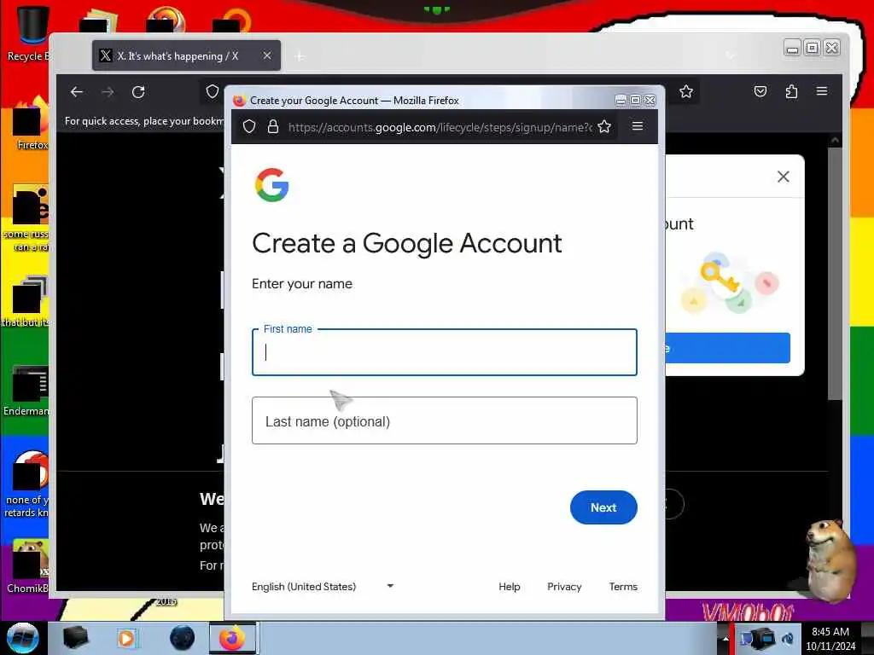
Task: Click the dark globe icon on the taskbar
Action: tap(183, 638)
